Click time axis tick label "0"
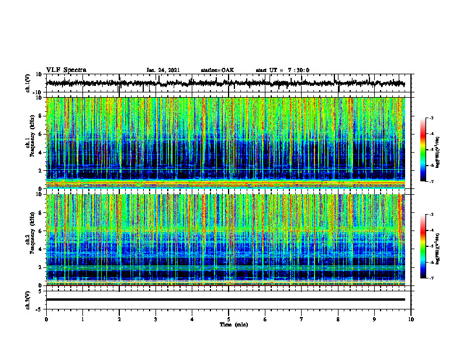The height and width of the screenshot is (358, 463). coord(46,319)
